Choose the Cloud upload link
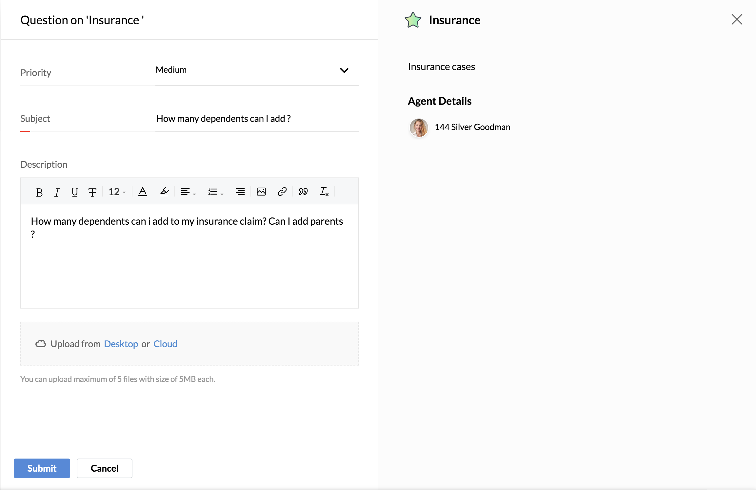Viewport: 756px width, 490px height. point(165,344)
